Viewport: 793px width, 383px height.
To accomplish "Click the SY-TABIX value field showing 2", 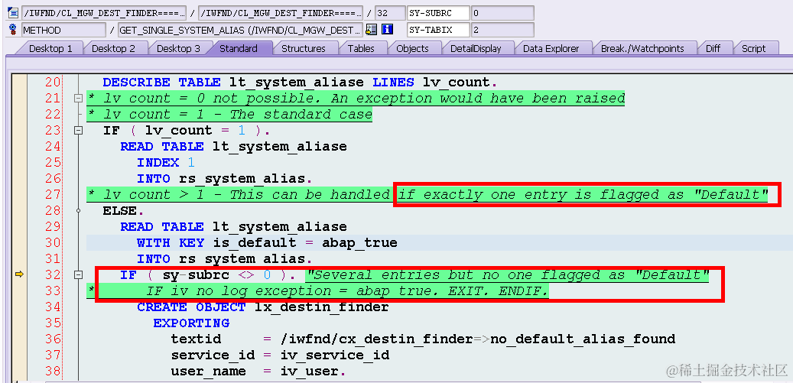I will click(x=502, y=30).
